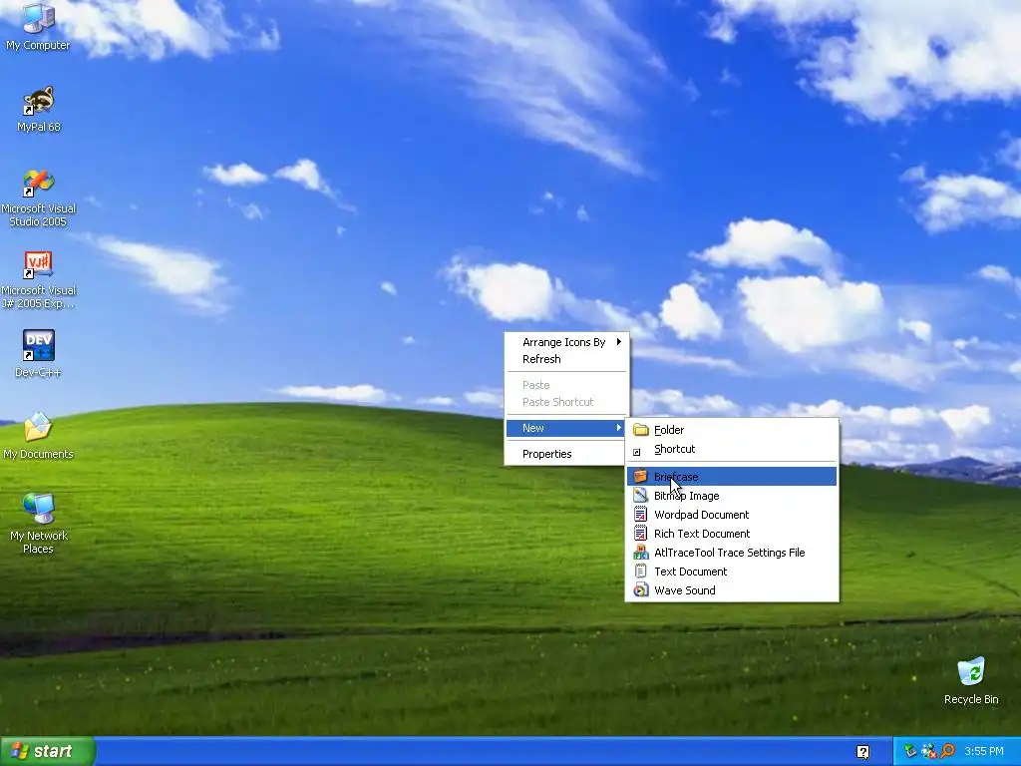Click the small Shortcut arrow icon in submenu
The height and width of the screenshot is (766, 1021).
click(x=637, y=452)
